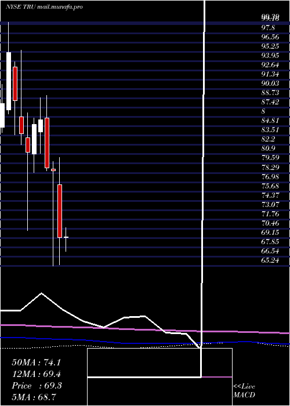Select the 76.98 price axis label

click(x=270, y=177)
